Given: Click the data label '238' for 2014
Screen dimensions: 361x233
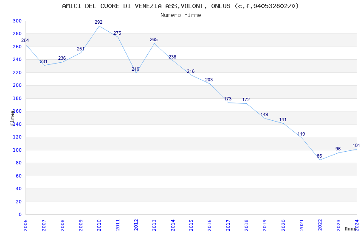Looking at the screenshot, I should click(x=172, y=57).
